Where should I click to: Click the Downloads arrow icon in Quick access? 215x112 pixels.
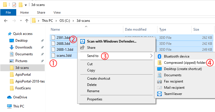point(12,47)
